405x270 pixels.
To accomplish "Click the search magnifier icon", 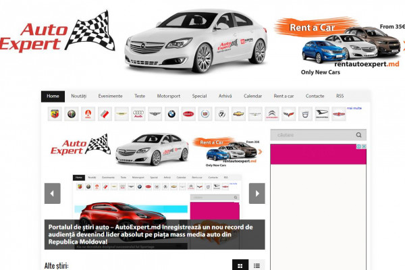I will [x=358, y=135].
